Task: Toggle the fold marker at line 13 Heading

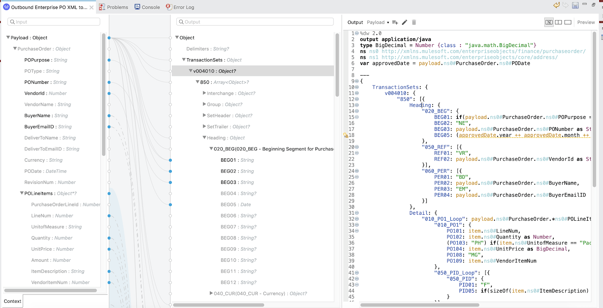Action: click(357, 105)
